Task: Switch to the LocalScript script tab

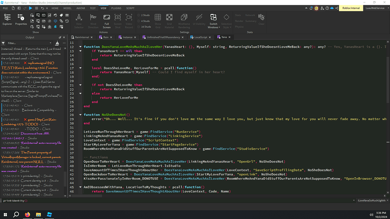Action: click(x=200, y=37)
